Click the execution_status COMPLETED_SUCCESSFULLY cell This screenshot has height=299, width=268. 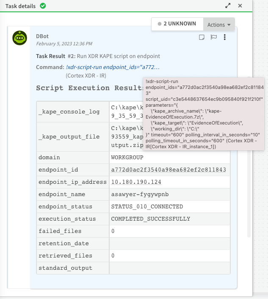coord(150,219)
